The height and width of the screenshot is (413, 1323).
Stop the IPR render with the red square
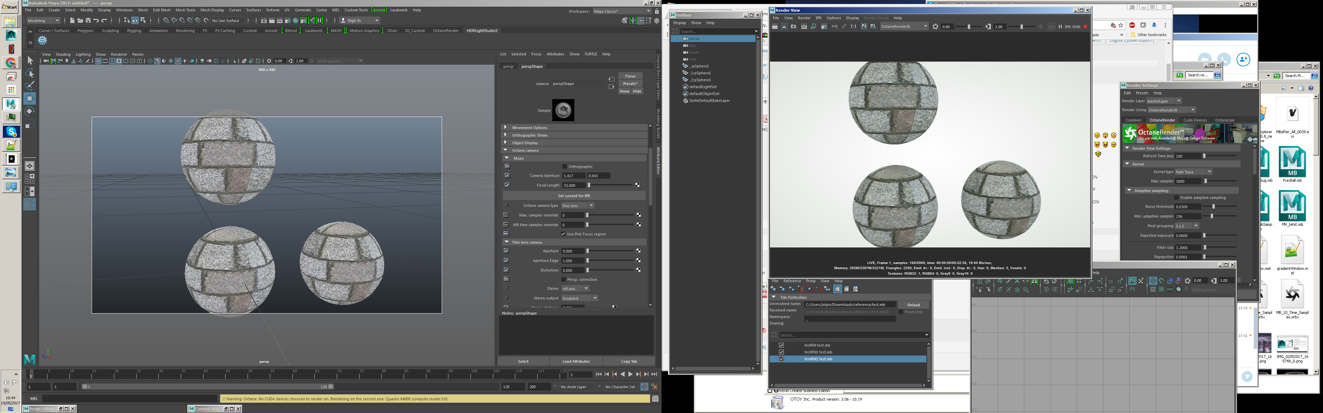coord(1085,27)
